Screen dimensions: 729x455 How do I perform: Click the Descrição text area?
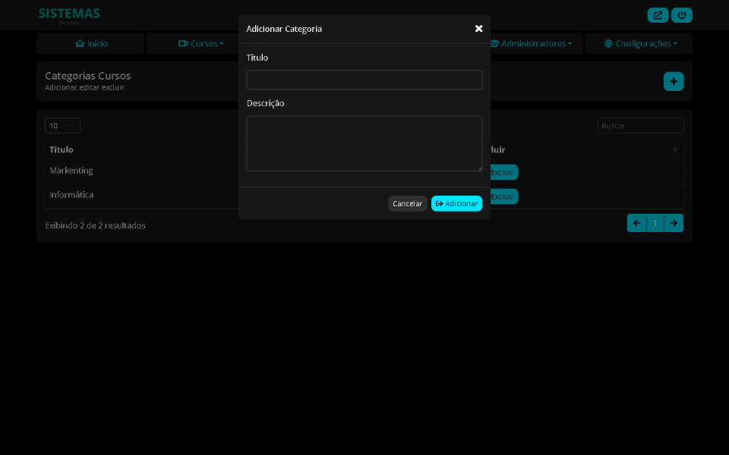click(364, 143)
